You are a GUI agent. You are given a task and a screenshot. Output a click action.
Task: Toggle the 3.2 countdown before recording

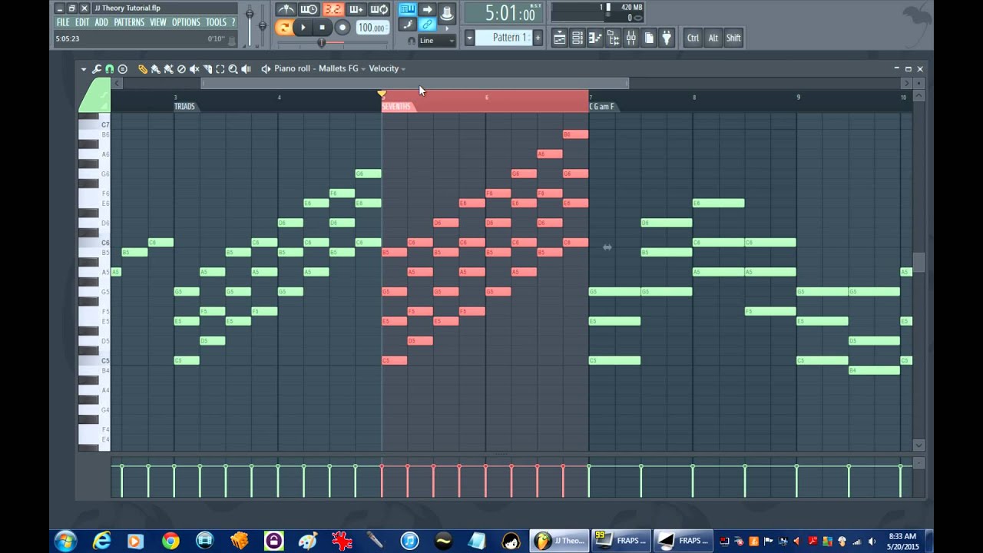click(333, 9)
